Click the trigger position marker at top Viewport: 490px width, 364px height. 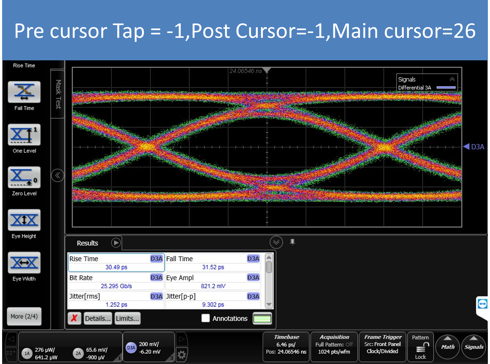[267, 70]
